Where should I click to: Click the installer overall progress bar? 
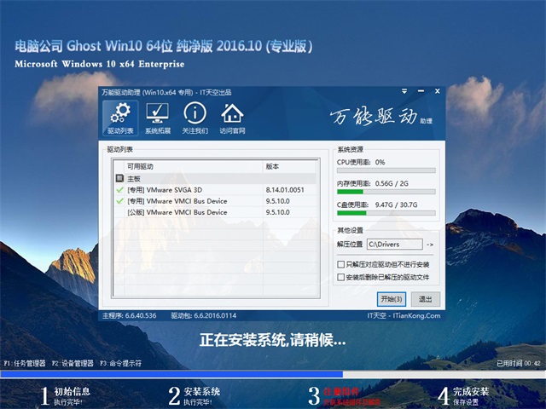pyautogui.click(x=273, y=374)
